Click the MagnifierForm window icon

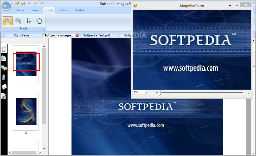135,6
